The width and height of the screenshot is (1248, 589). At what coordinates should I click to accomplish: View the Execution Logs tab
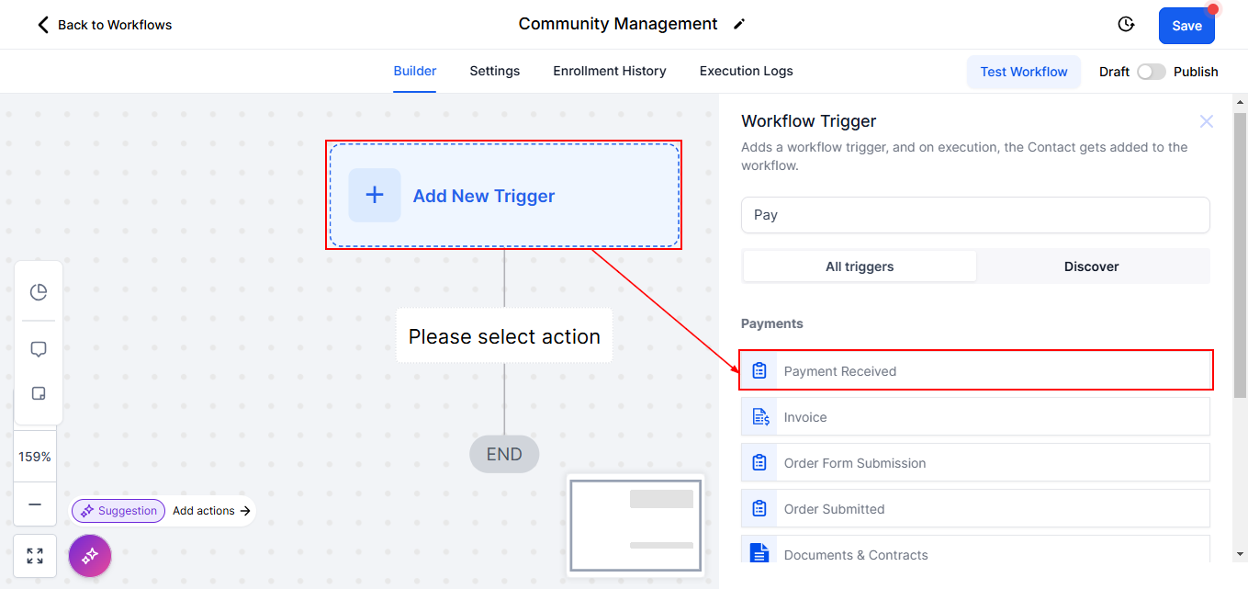747,71
